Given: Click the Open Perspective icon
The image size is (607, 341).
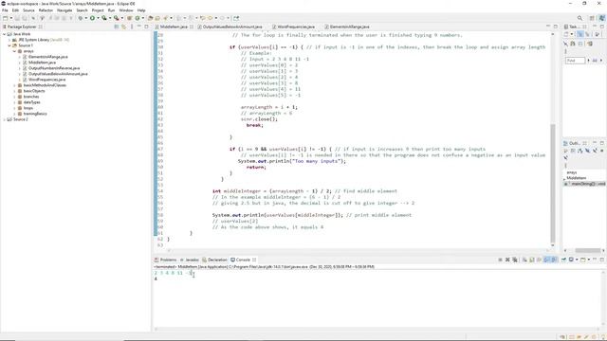Looking at the screenshot, I should click(592, 18).
